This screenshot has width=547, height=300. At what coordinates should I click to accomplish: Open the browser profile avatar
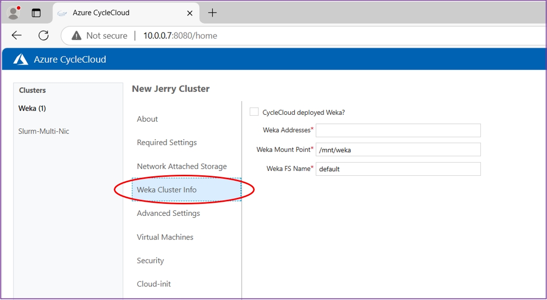tap(14, 13)
